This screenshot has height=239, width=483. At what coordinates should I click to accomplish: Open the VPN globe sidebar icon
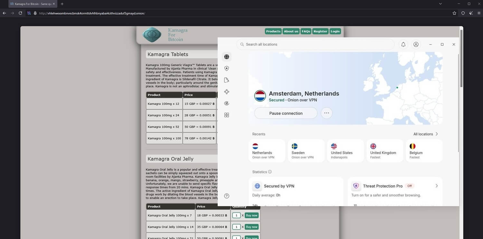tap(227, 57)
